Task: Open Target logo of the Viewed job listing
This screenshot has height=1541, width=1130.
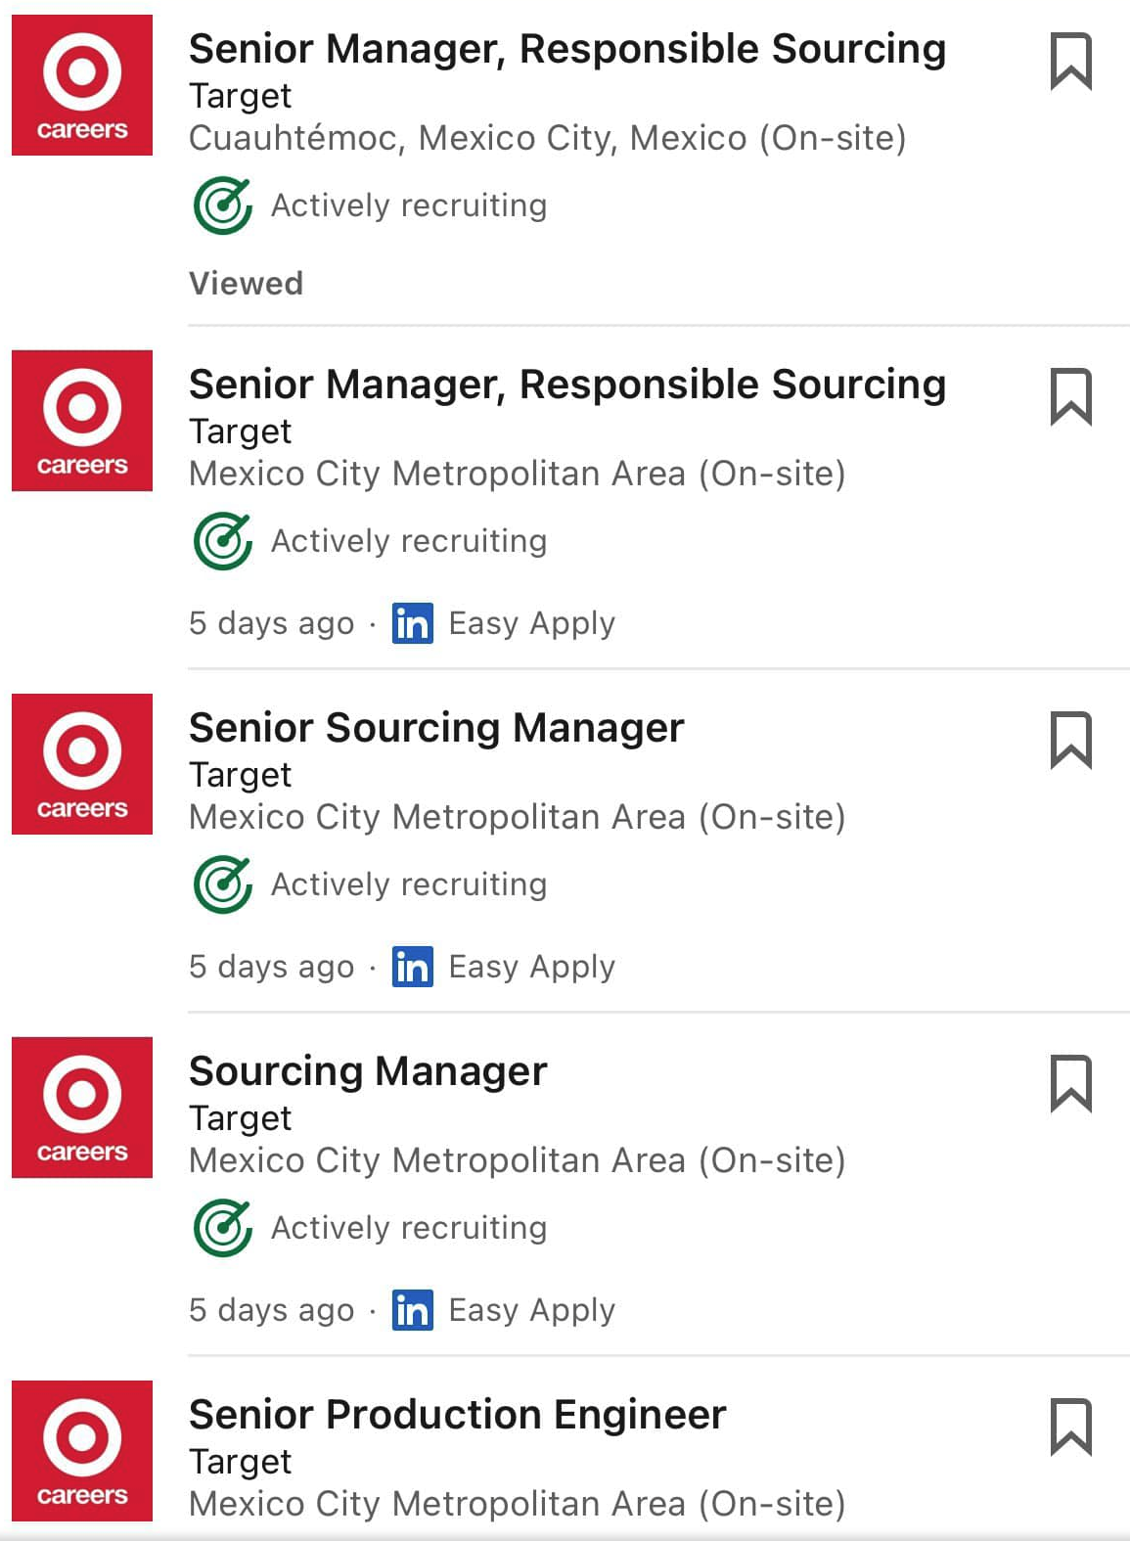Action: (82, 85)
